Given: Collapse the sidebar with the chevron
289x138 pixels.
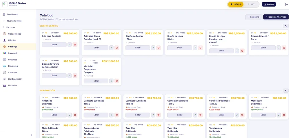Looking at the screenshot, I should 31,135.
